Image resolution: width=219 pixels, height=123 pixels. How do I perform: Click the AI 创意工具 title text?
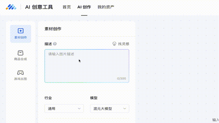pyautogui.click(x=39, y=7)
